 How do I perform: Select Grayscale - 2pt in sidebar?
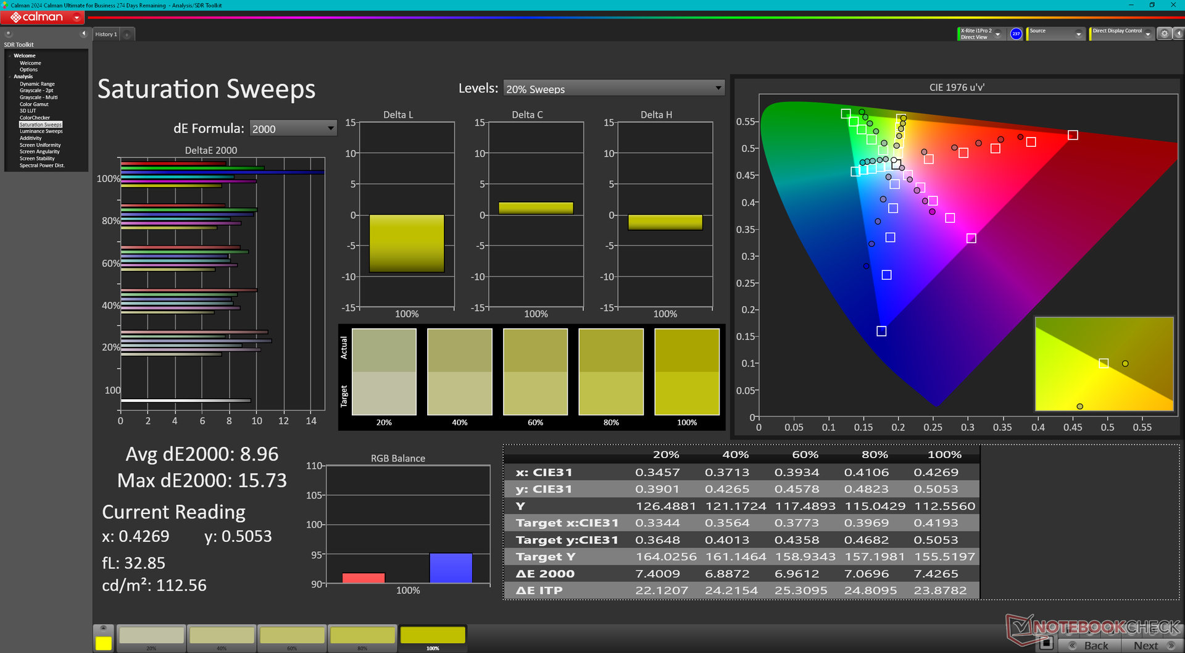coord(36,91)
